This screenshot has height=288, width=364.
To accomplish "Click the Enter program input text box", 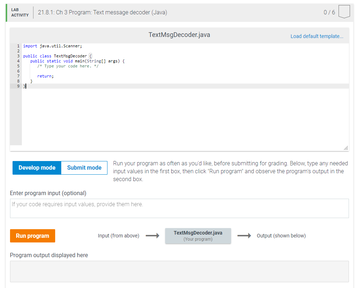I will coord(179,208).
